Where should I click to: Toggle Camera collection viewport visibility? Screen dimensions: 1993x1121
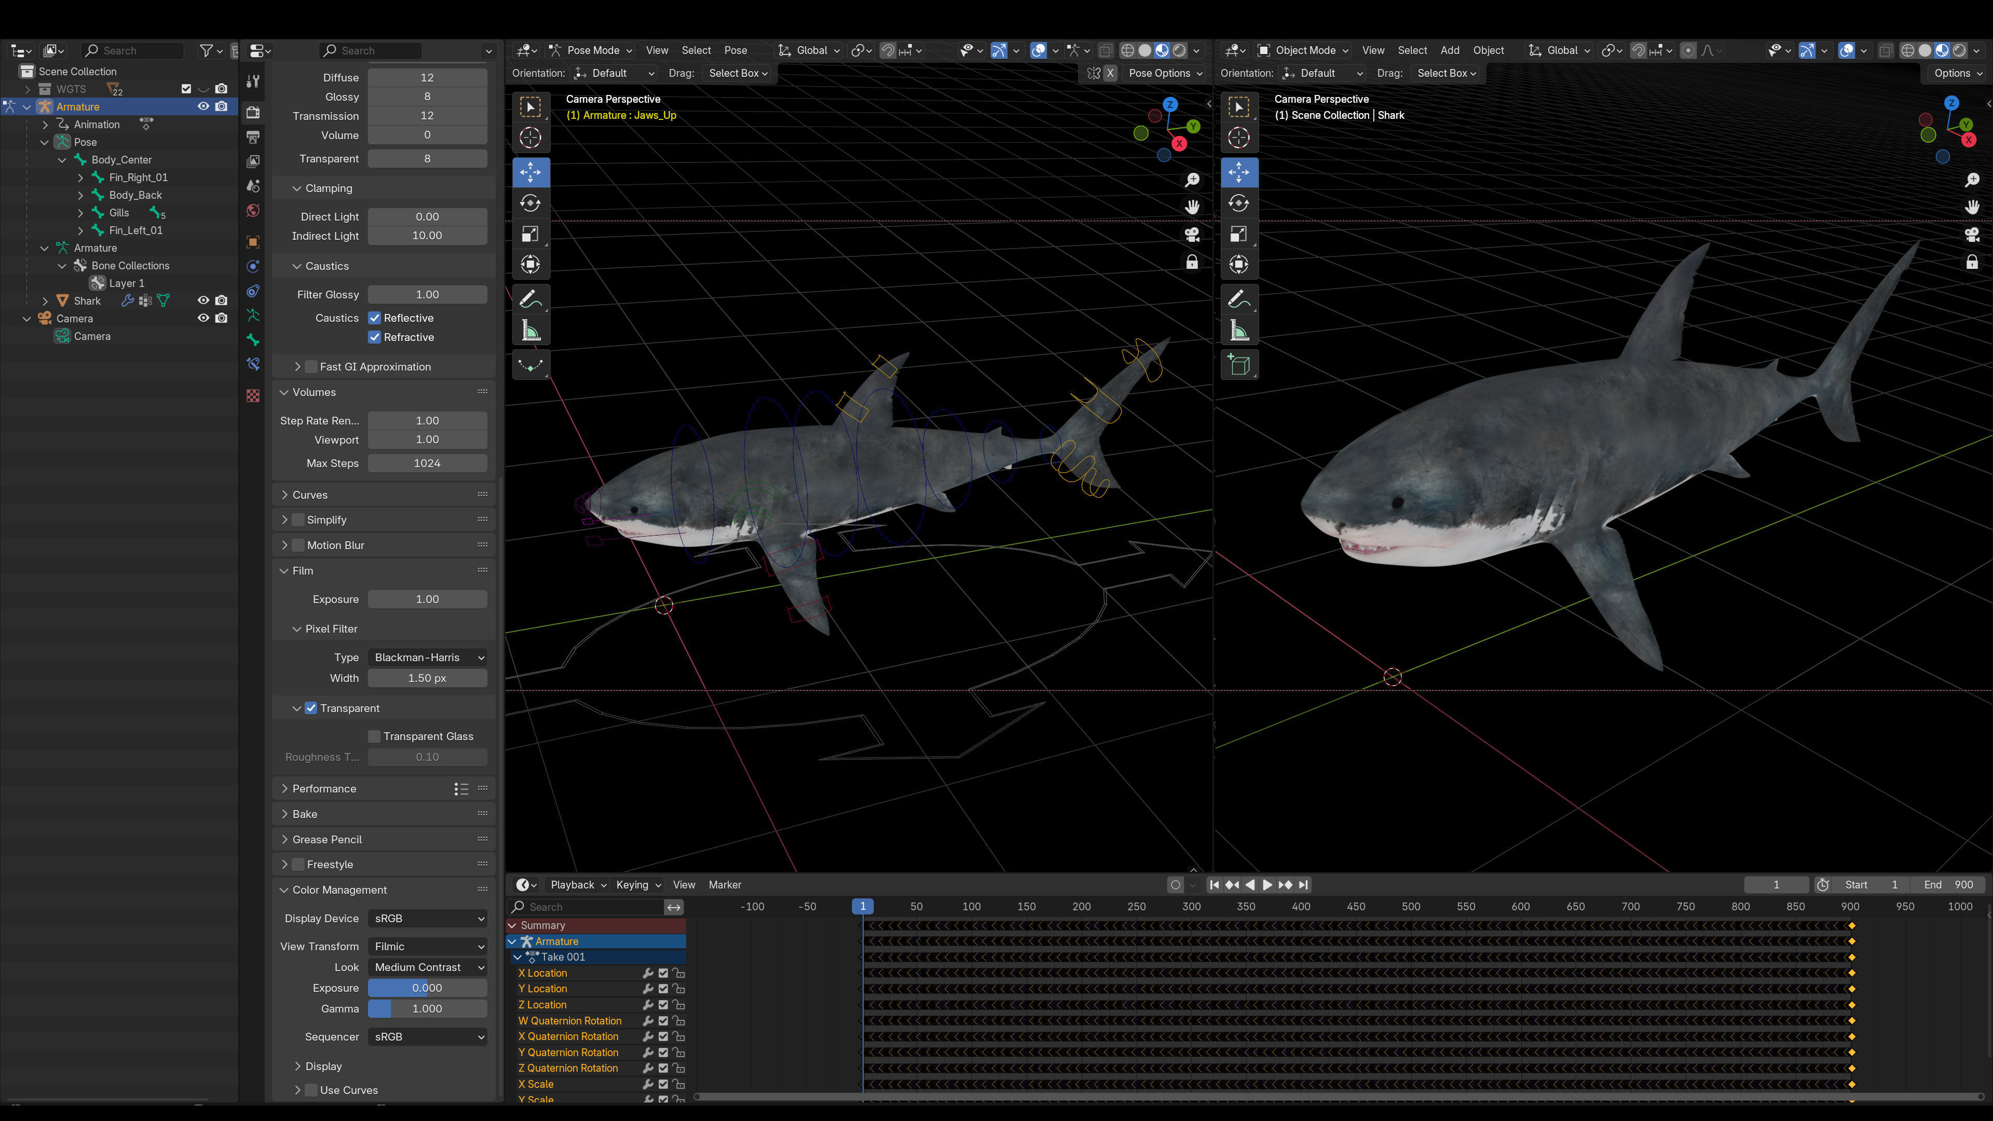pyautogui.click(x=203, y=318)
